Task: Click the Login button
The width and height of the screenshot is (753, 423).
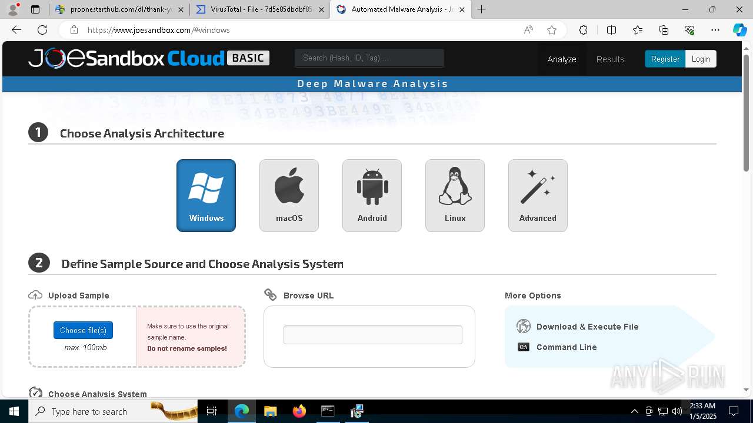Action: [701, 59]
